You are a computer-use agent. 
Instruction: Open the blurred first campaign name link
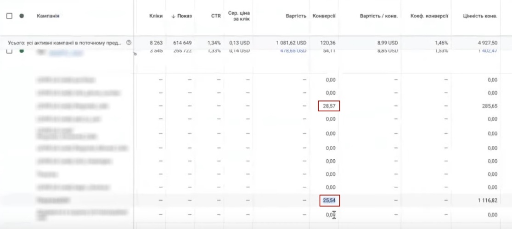coord(62,52)
